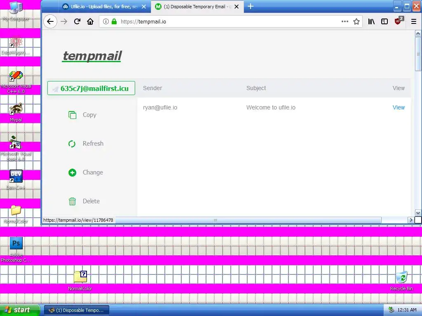Click the Sender column header

tap(152, 88)
